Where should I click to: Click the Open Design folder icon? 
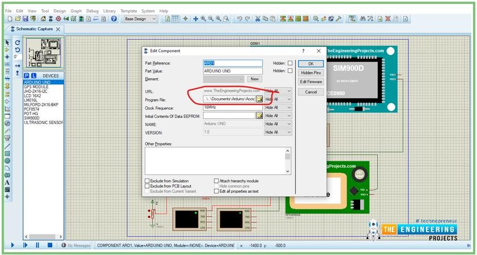click(18, 19)
